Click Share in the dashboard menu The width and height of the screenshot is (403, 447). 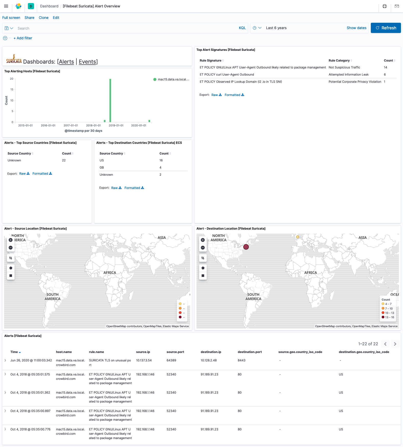pyautogui.click(x=29, y=18)
